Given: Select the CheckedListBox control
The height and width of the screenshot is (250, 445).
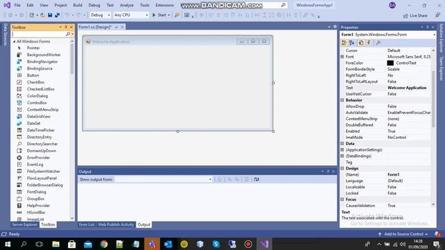Looking at the screenshot, I should 40,89.
